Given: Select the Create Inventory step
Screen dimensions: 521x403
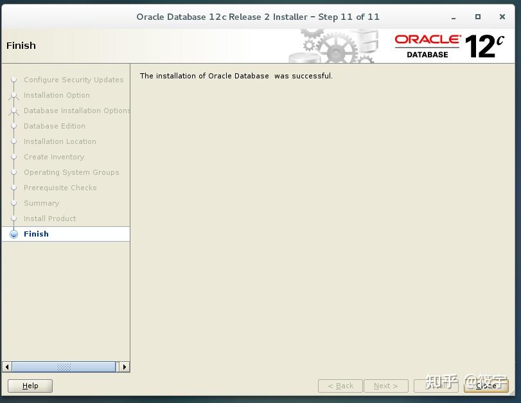Looking at the screenshot, I should coord(55,157).
